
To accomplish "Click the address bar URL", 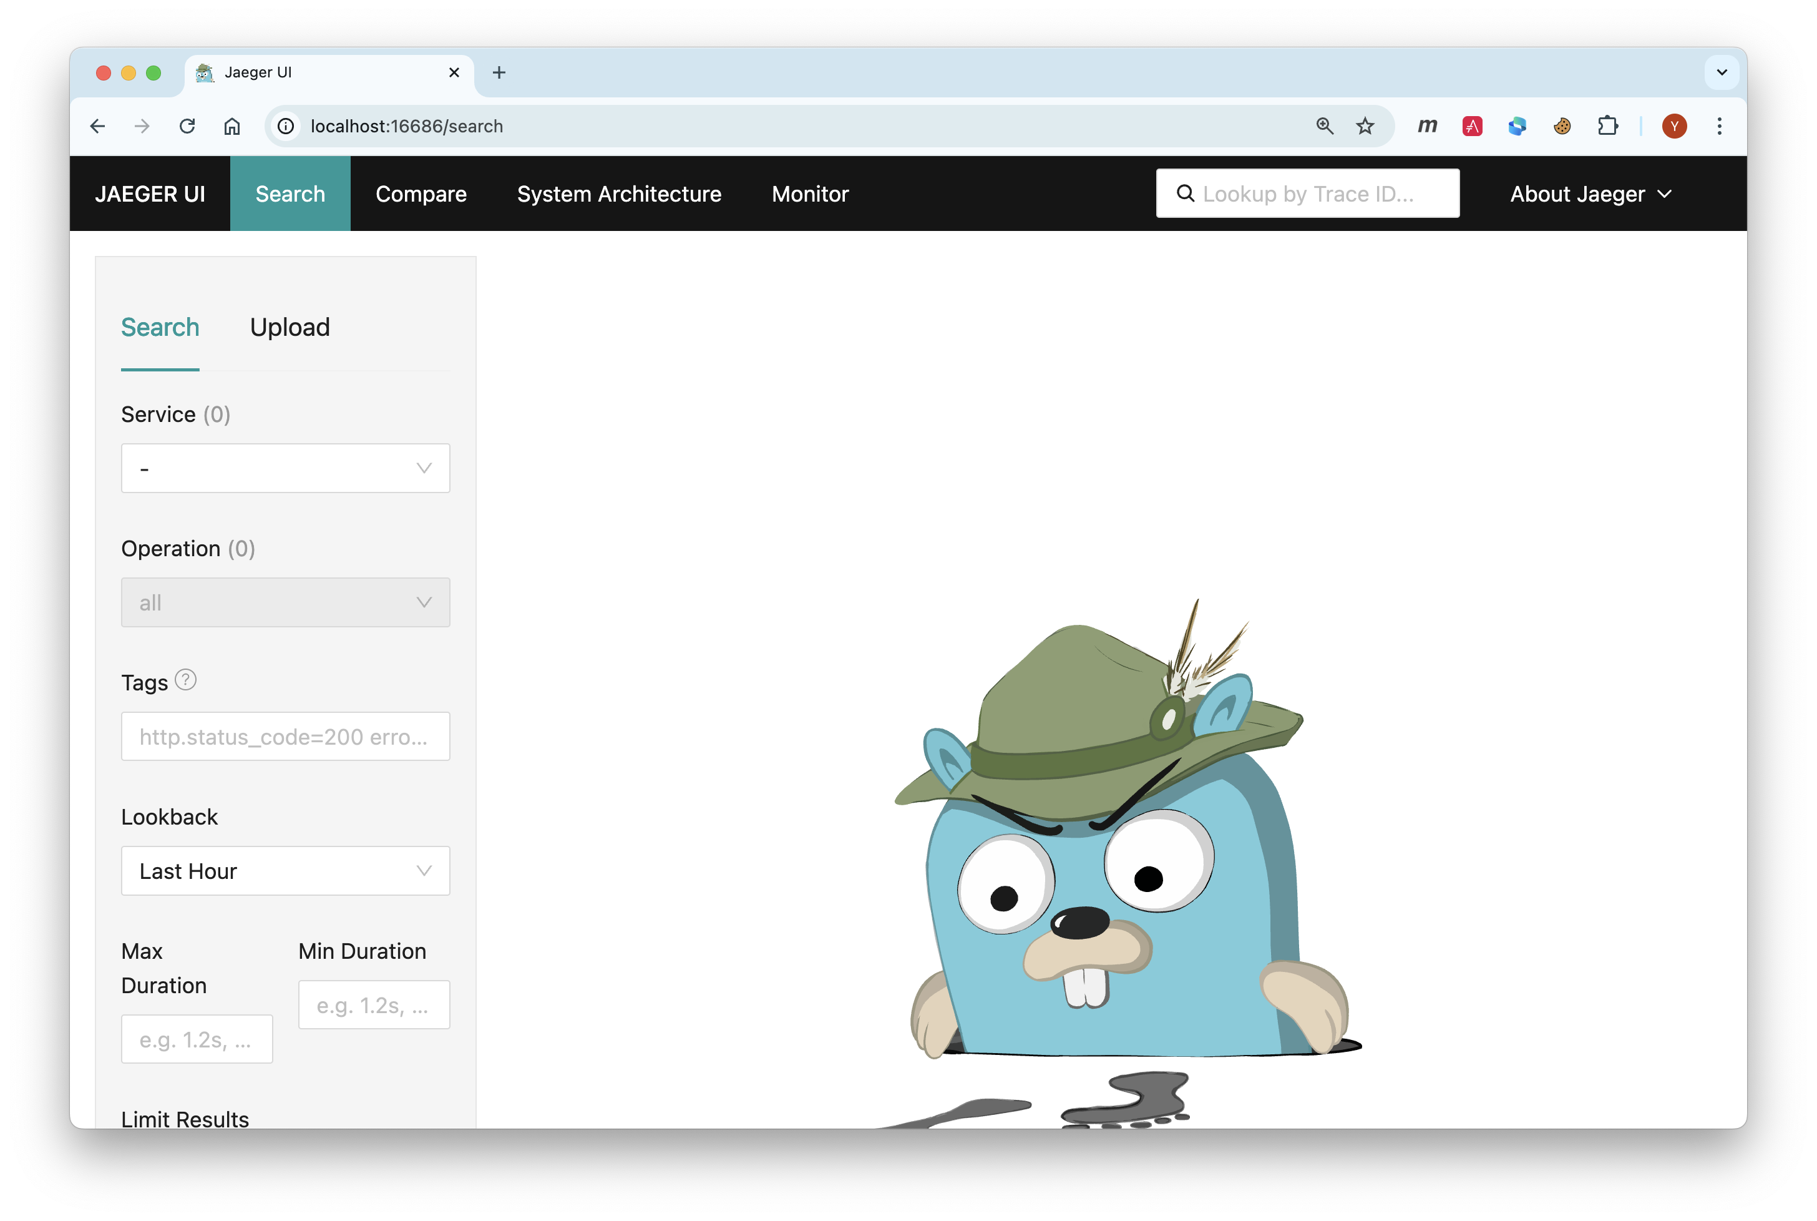I will (x=406, y=126).
